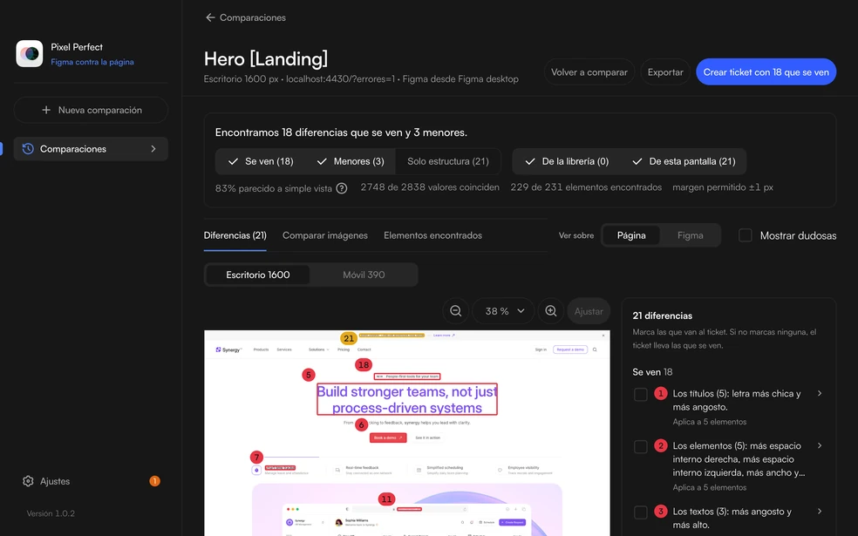Click Crear ticket con 18 que se ven
The width and height of the screenshot is (858, 536).
[766, 71]
